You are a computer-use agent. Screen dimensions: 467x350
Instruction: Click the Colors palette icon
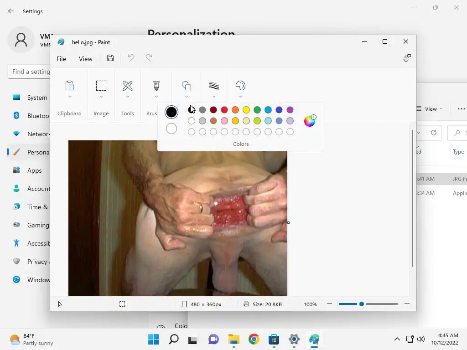pos(240,86)
